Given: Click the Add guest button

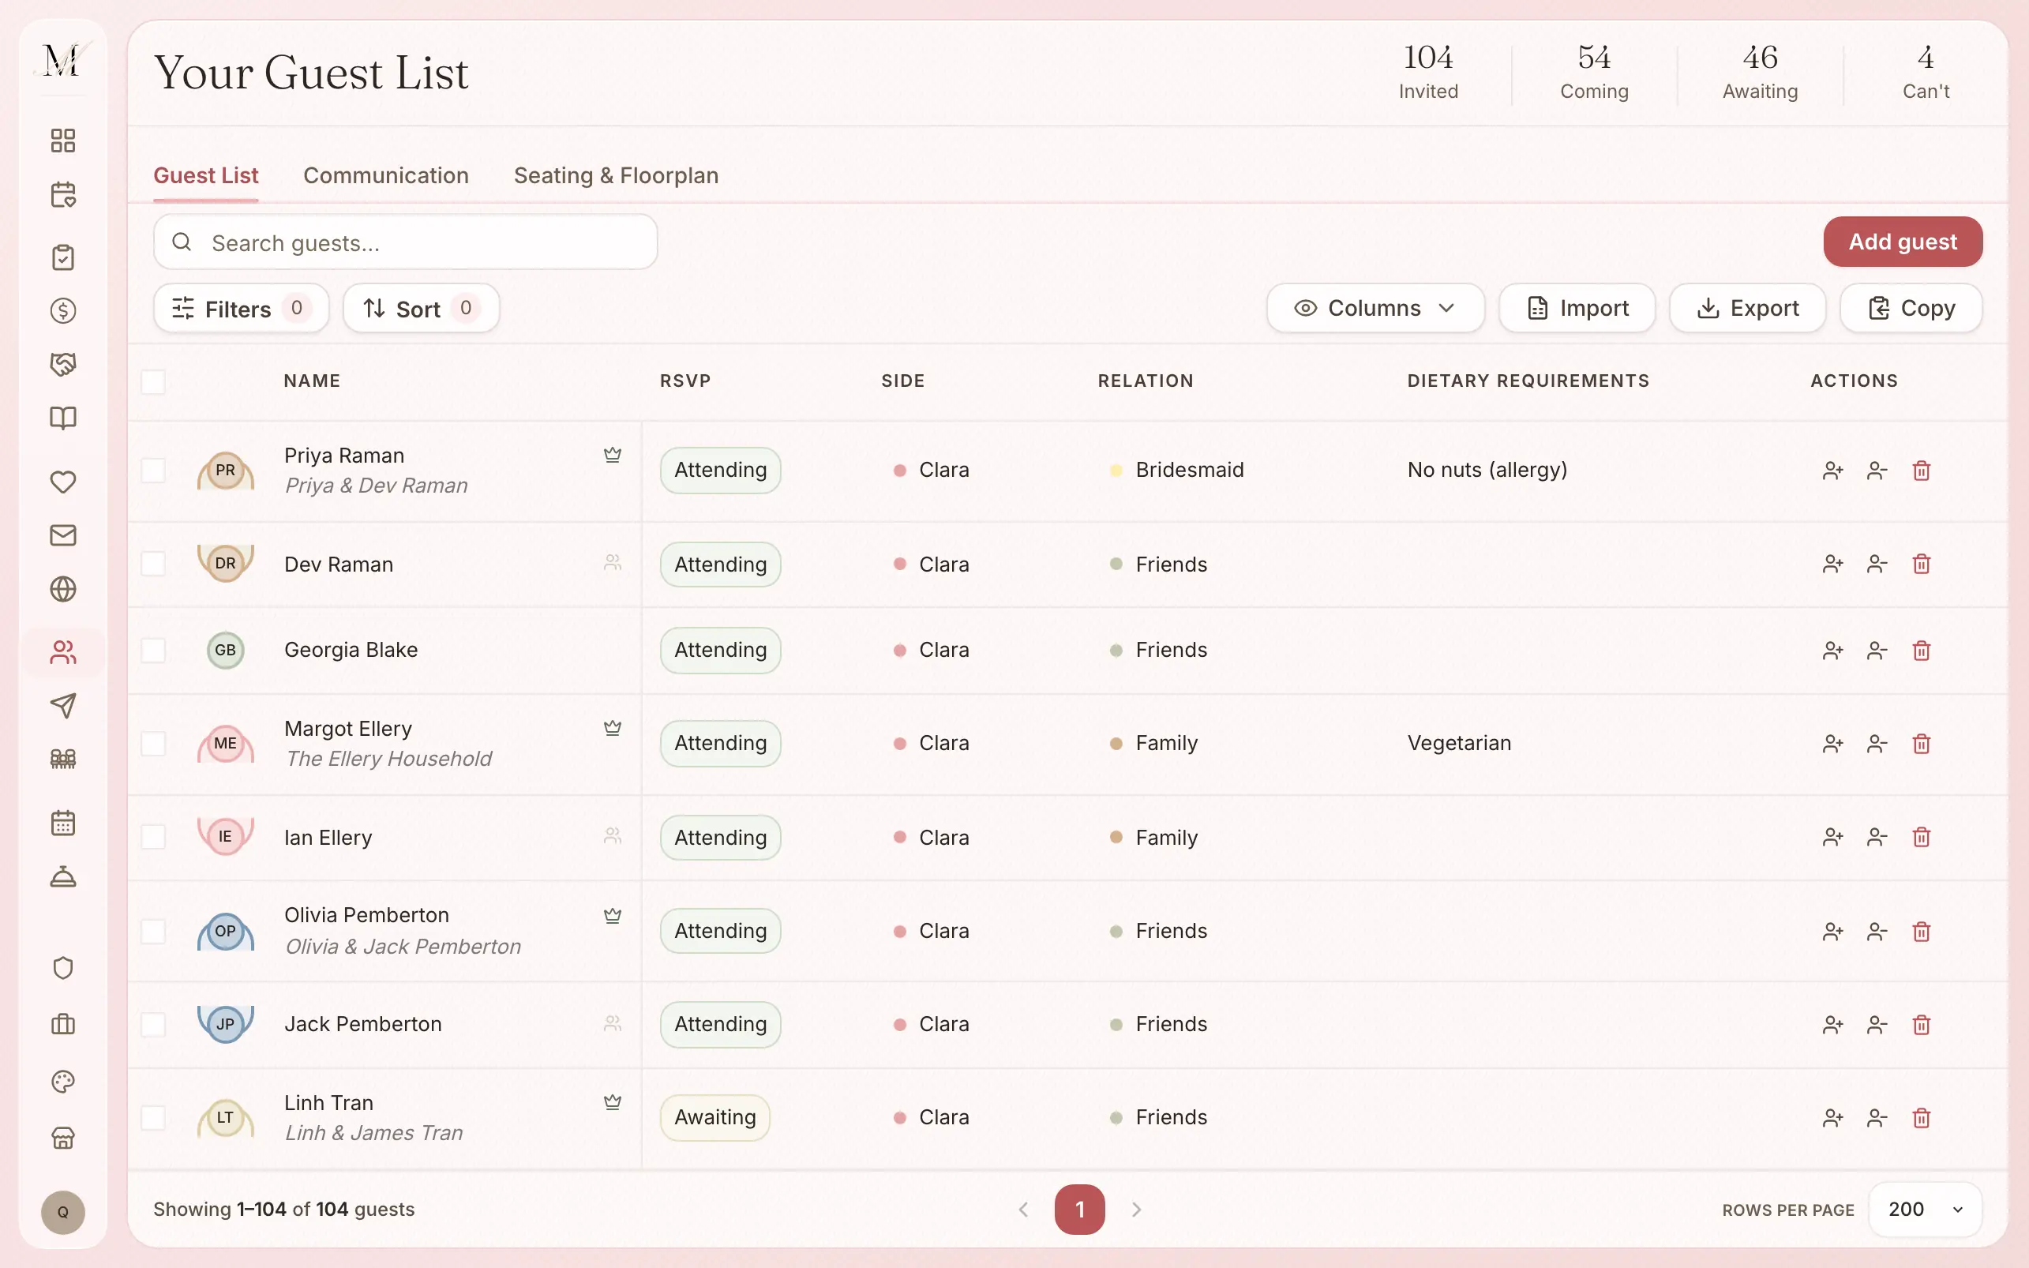Looking at the screenshot, I should [1903, 242].
